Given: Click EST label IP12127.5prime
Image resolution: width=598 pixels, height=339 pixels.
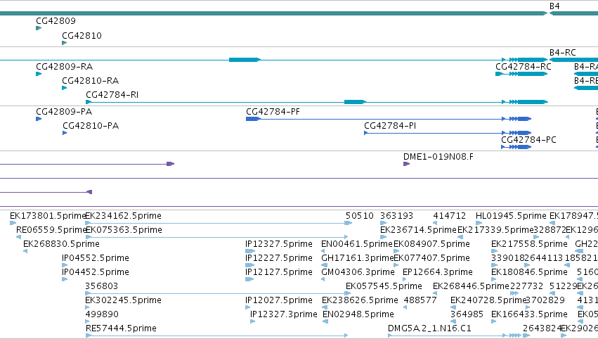Looking at the screenshot, I should click(x=279, y=273).
